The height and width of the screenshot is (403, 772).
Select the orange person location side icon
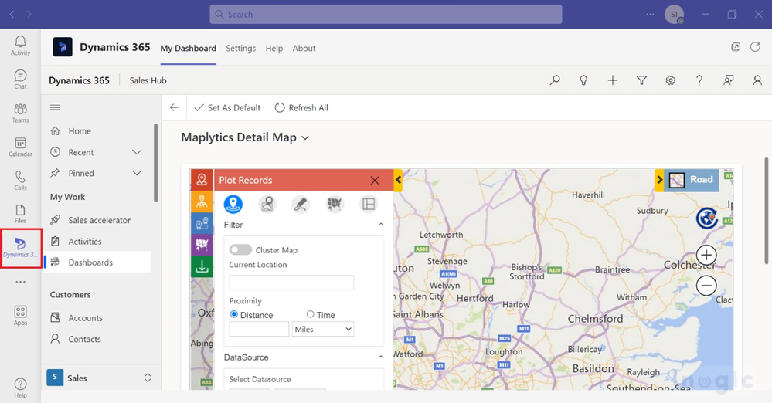202,201
